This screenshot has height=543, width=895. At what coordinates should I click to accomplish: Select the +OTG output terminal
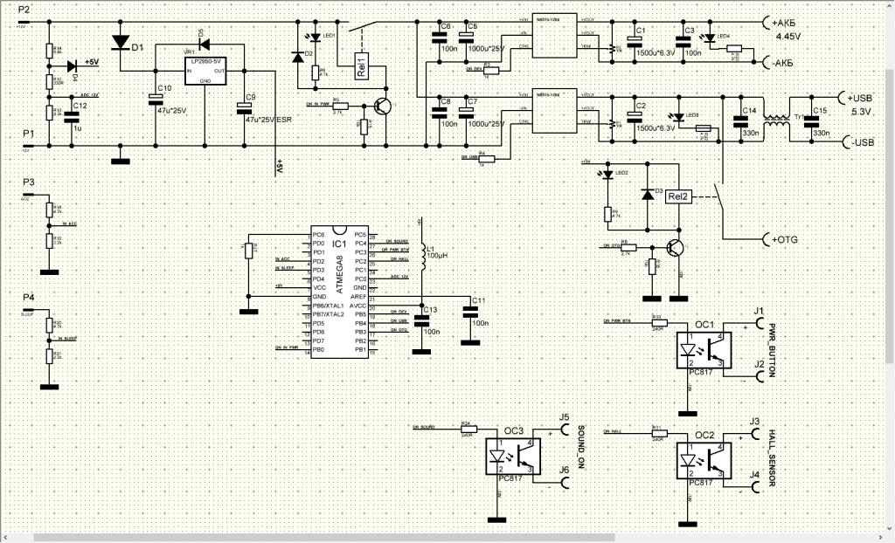tap(767, 239)
